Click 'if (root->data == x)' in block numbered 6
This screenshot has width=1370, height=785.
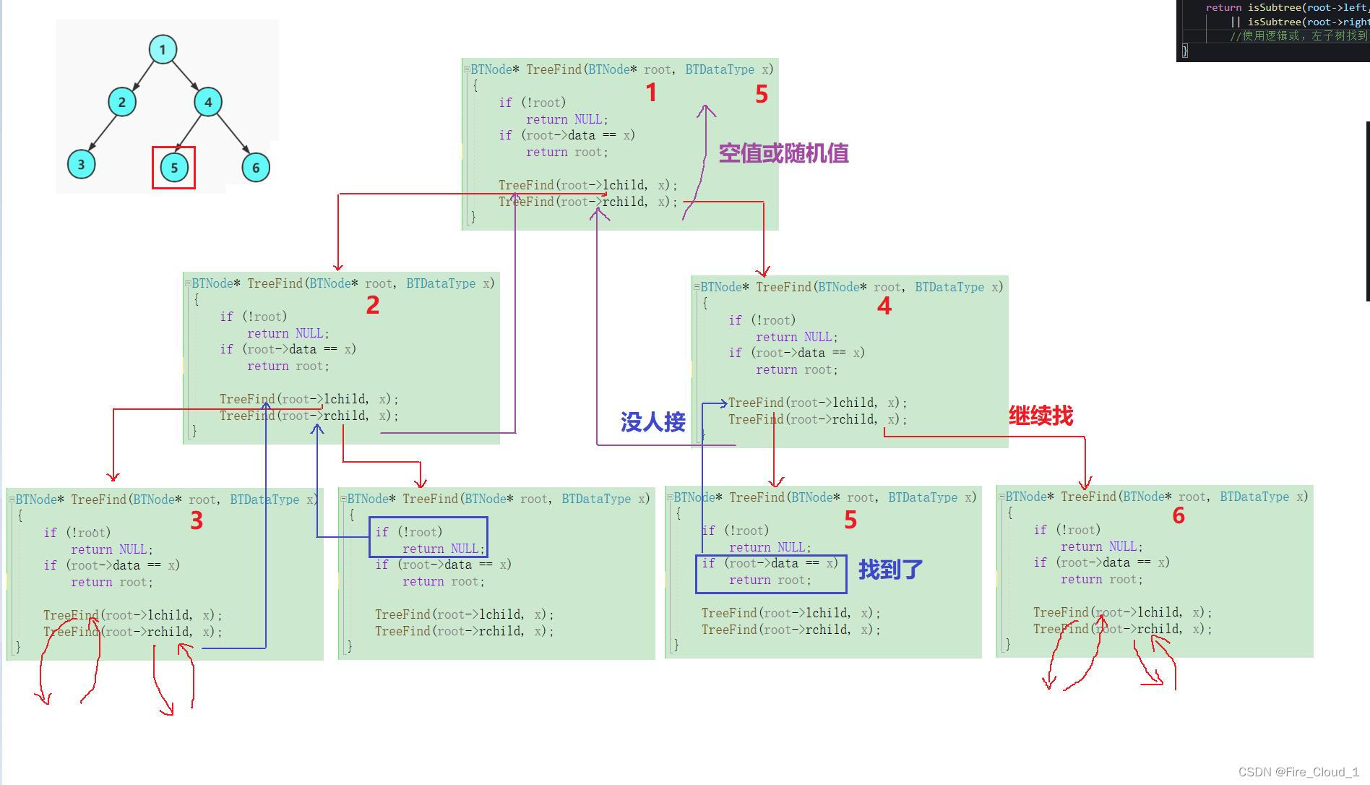[1102, 562]
